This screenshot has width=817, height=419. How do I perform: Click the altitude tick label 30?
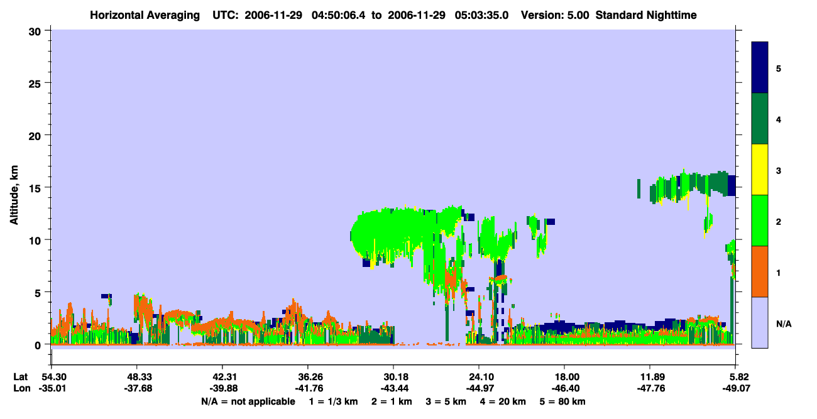(36, 30)
